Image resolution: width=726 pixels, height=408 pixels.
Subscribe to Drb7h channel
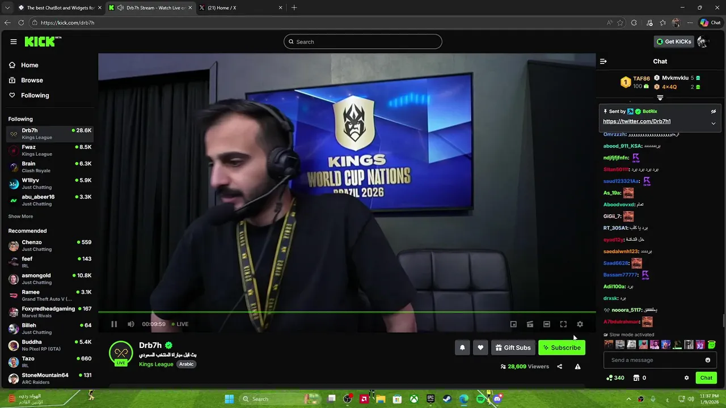pos(562,347)
